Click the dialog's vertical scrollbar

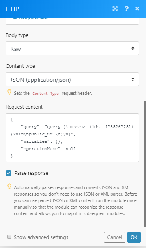click(x=145, y=164)
